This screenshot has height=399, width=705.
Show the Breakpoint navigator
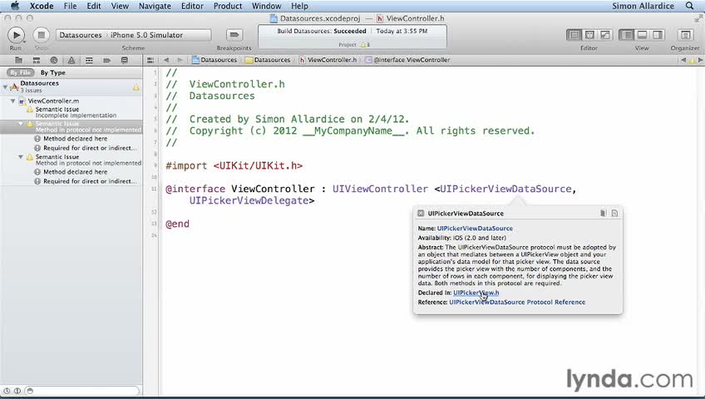click(106, 60)
